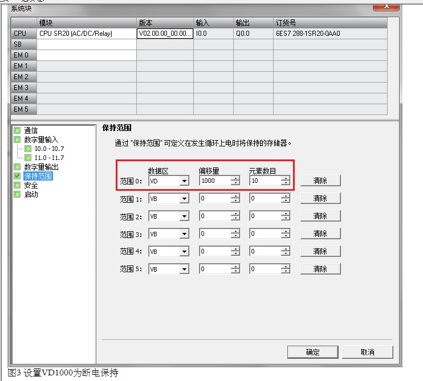The width and height of the screenshot is (423, 381).
Task: Click the 版本 column header
Action: click(165, 23)
